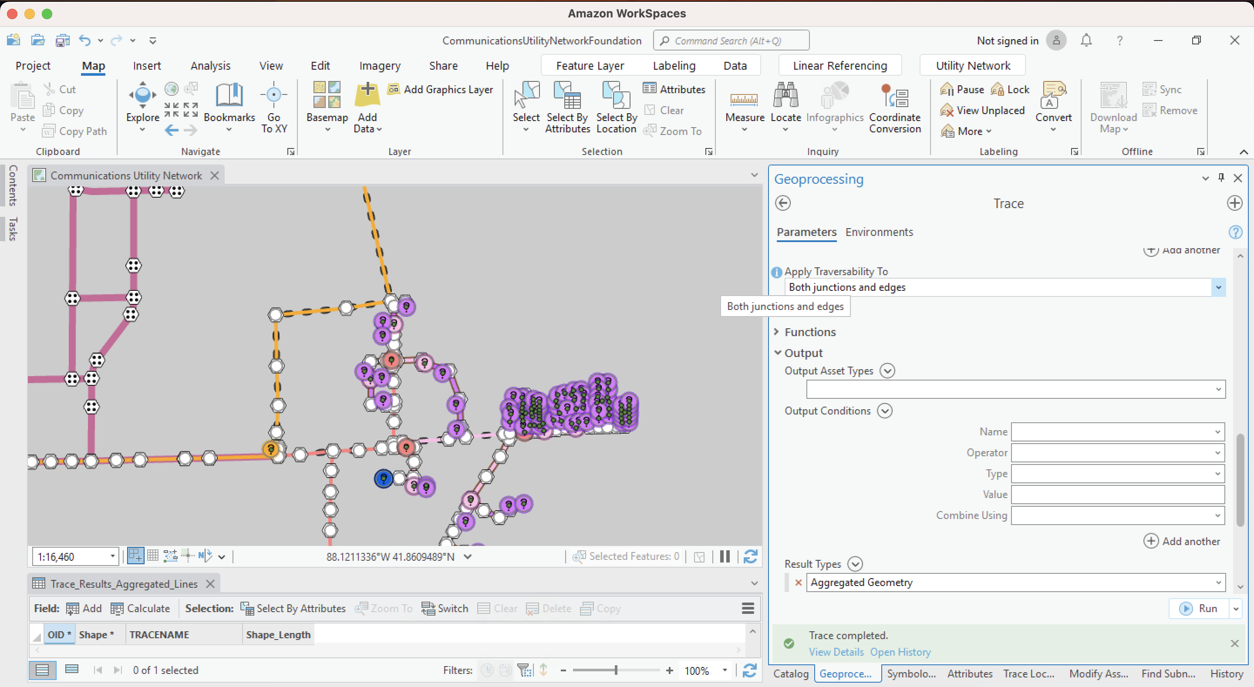This screenshot has height=687, width=1254.
Task: Pause map drawing
Action: coord(725,556)
